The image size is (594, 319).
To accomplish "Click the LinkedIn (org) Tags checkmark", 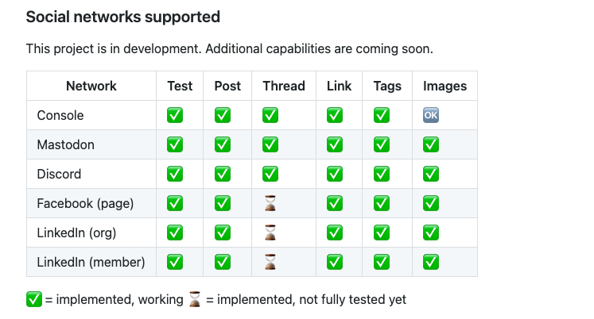I will 382,233.
